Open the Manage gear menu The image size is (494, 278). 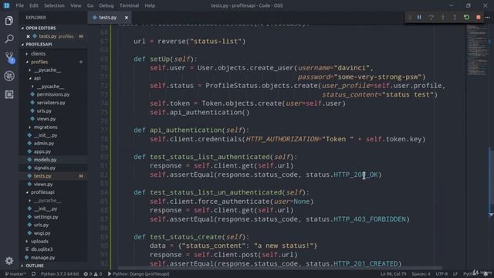9,261
